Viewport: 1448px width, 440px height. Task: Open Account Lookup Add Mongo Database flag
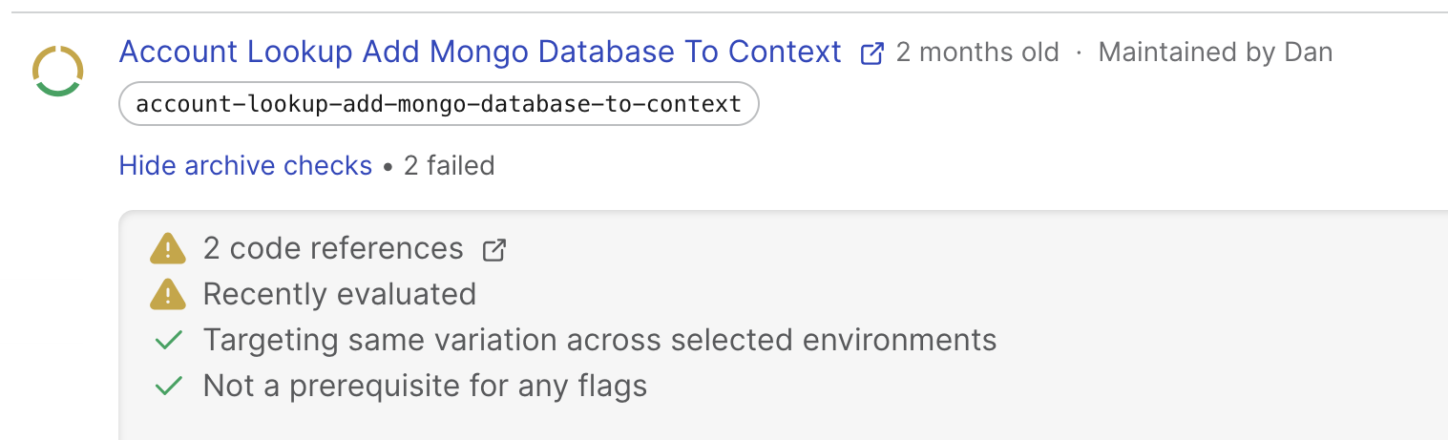(479, 52)
